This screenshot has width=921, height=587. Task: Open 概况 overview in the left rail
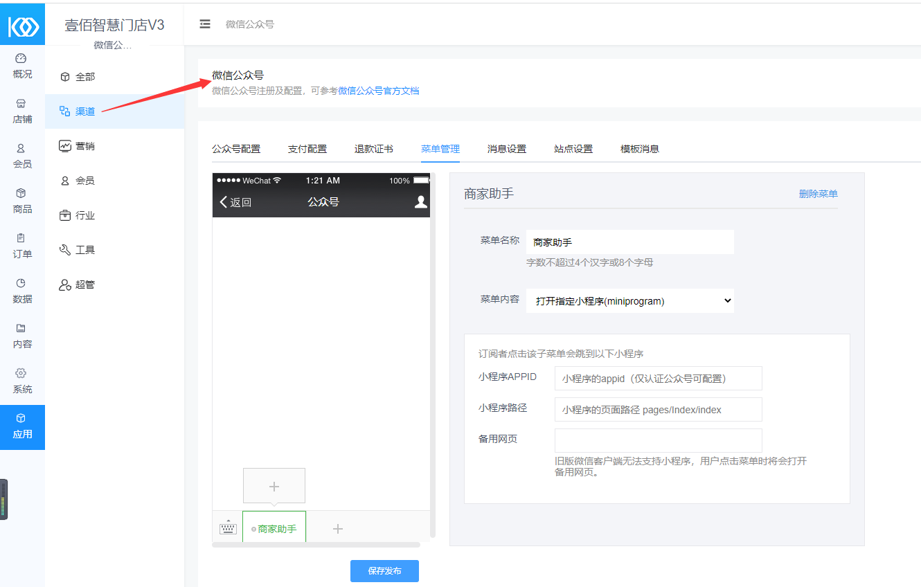tap(22, 66)
